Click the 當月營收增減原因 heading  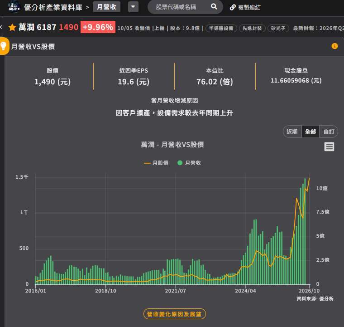coord(174,101)
